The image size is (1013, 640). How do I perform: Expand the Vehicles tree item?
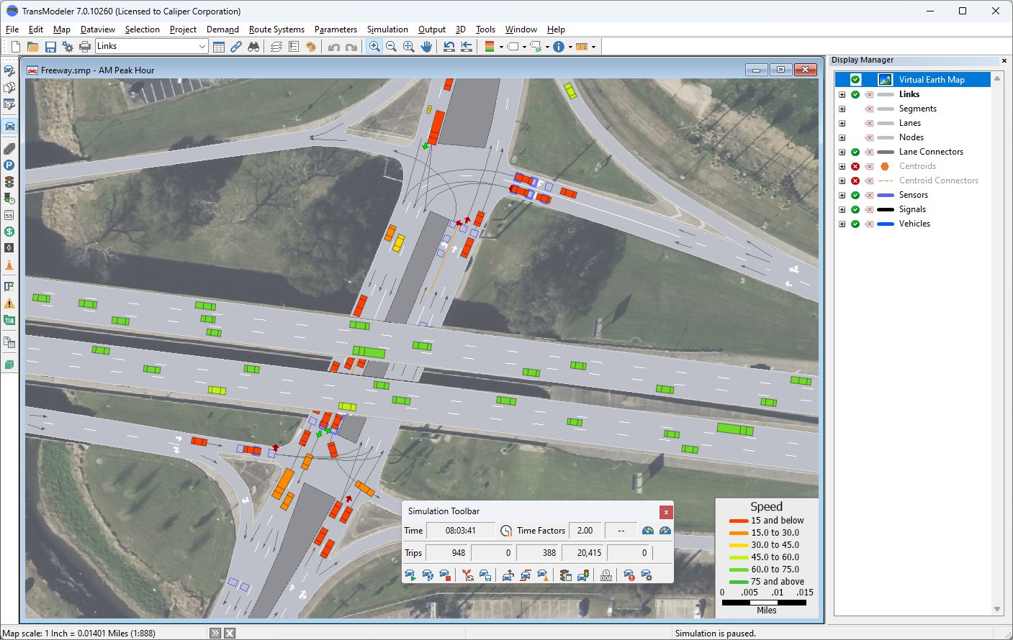point(842,224)
